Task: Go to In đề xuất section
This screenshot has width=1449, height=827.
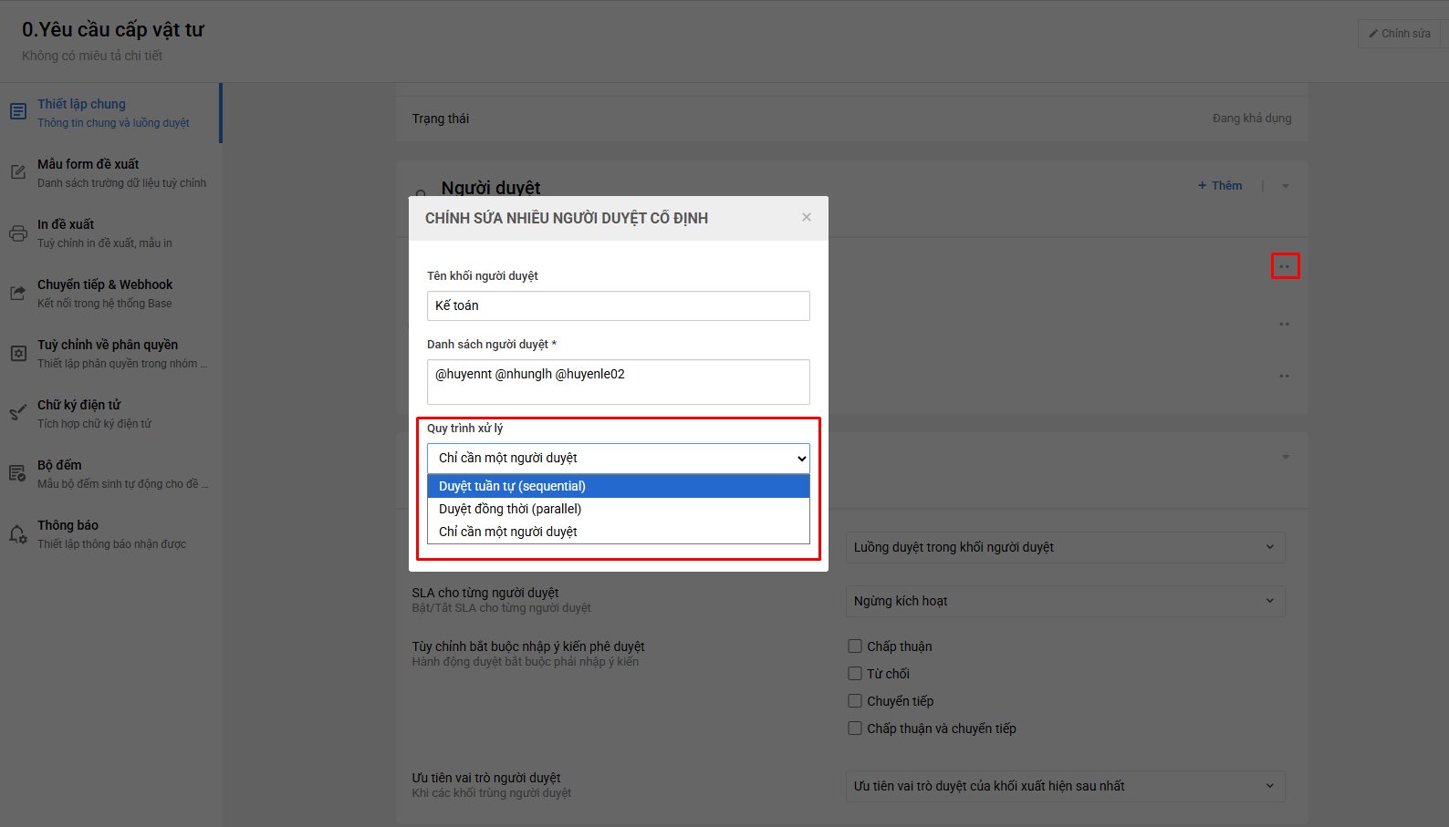Action: [110, 233]
